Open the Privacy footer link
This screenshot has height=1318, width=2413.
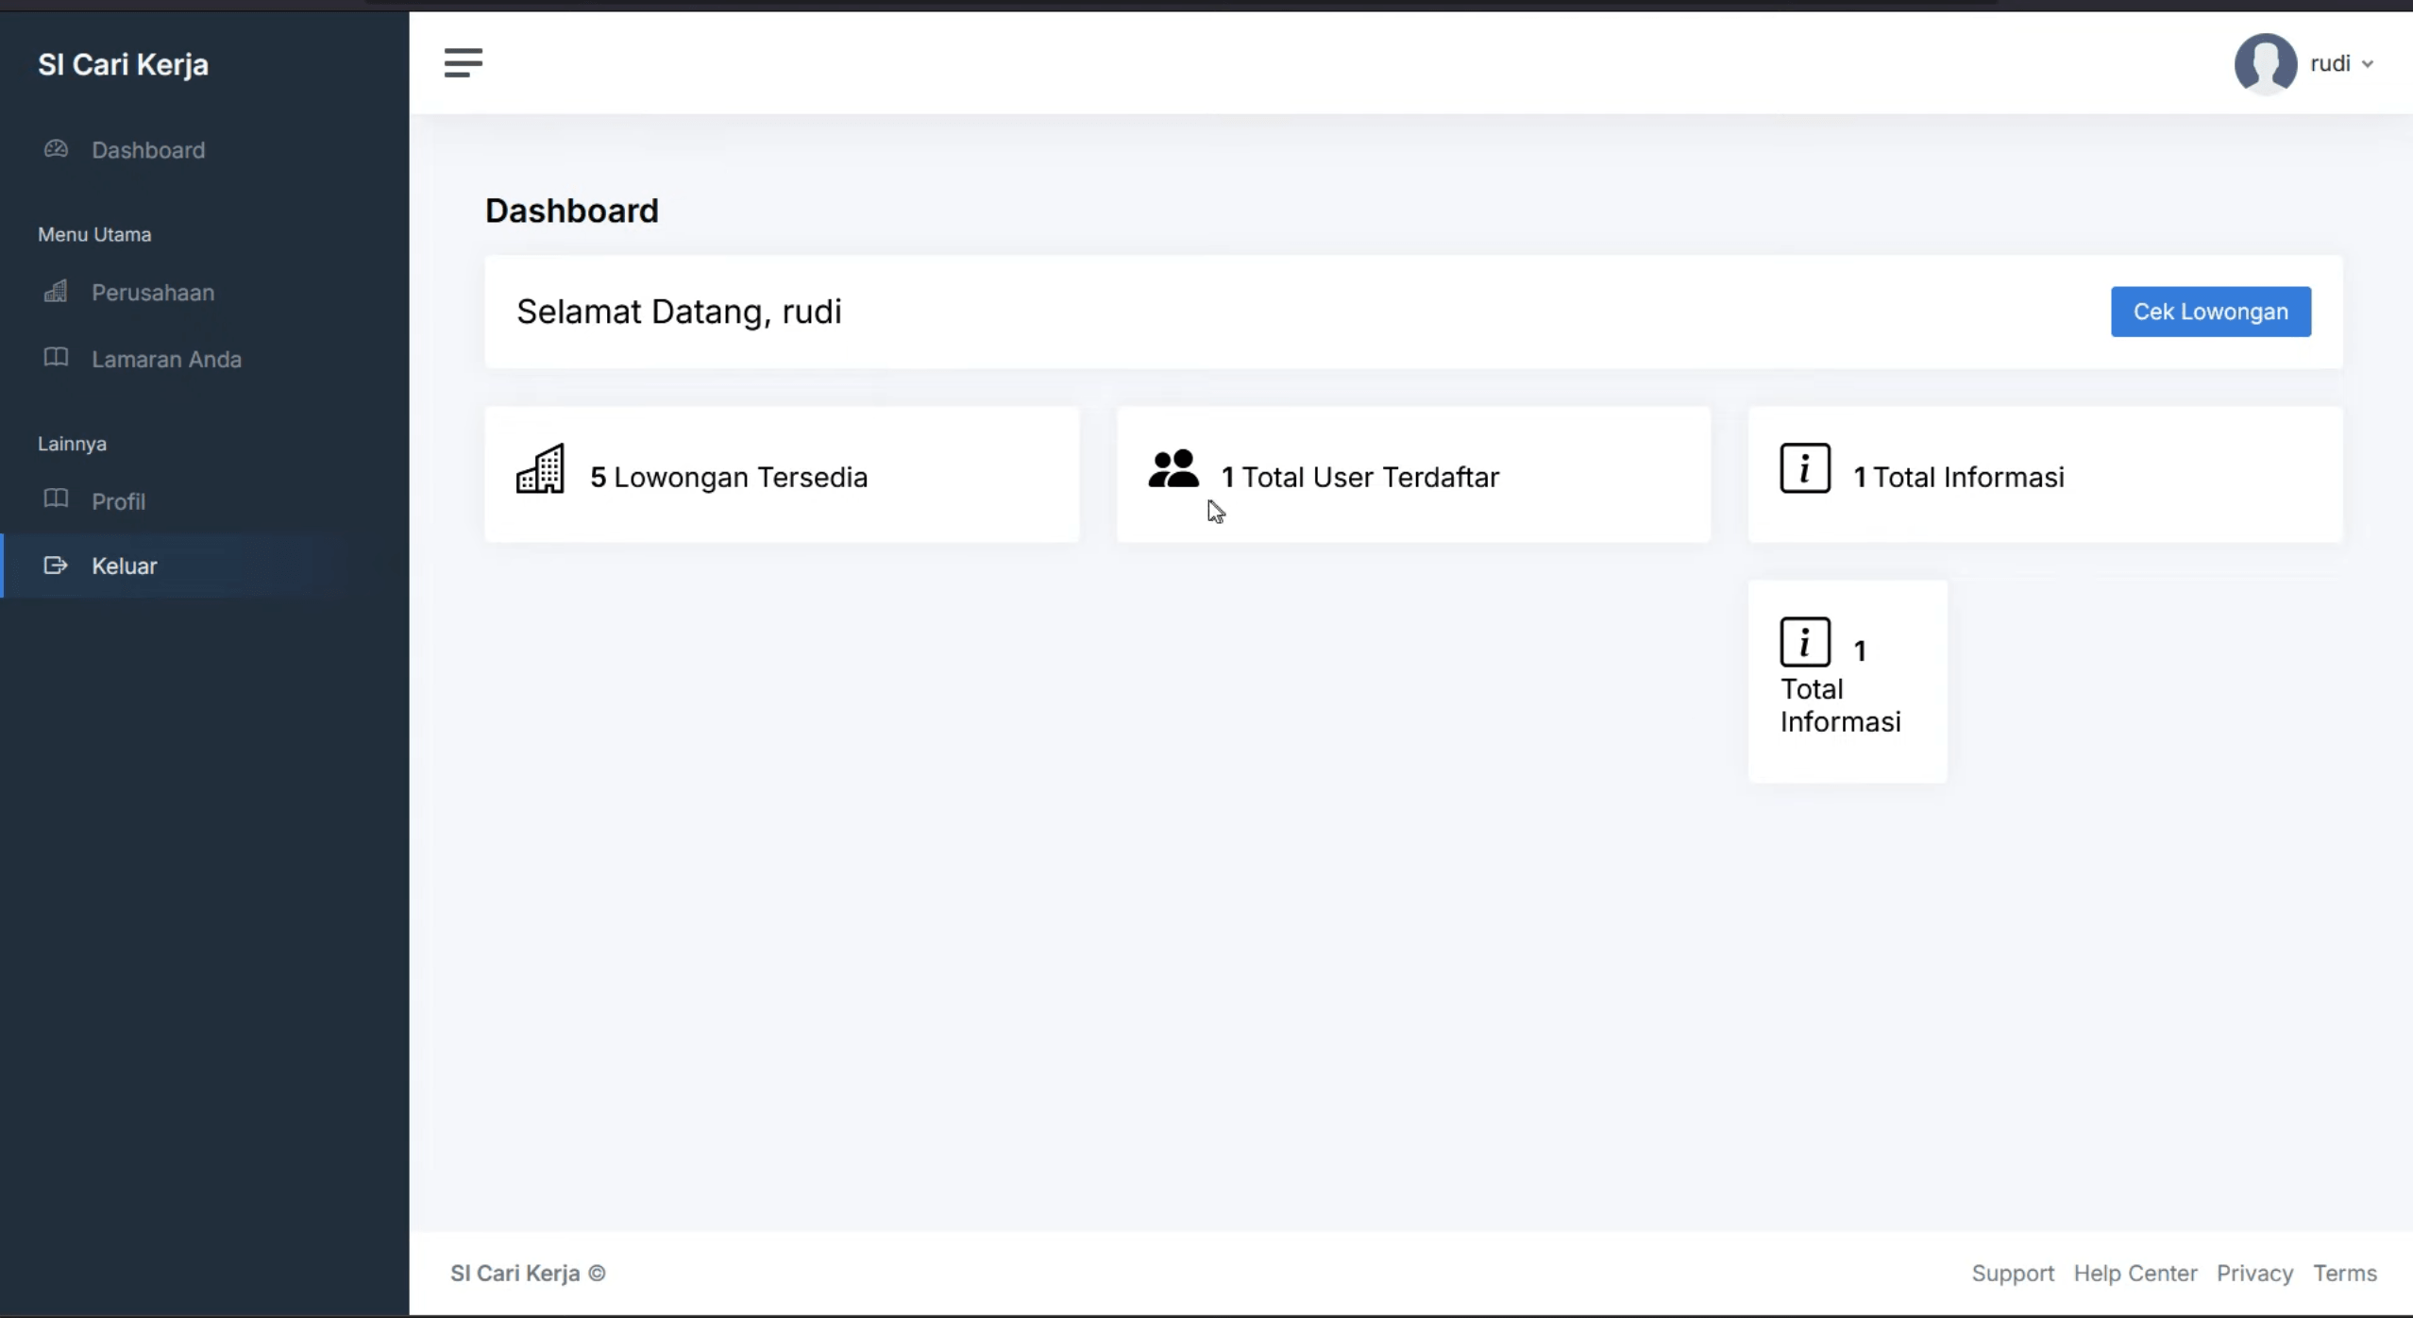click(x=2254, y=1273)
